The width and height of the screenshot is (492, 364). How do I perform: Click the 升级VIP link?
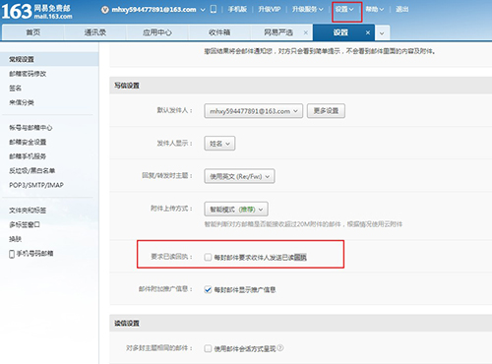coord(270,9)
